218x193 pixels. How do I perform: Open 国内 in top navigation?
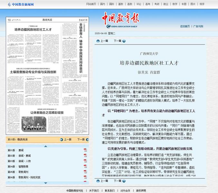tap(103, 4)
